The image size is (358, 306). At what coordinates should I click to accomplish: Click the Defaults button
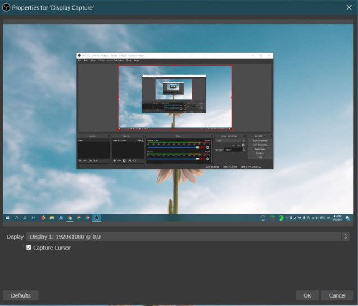coord(21,295)
